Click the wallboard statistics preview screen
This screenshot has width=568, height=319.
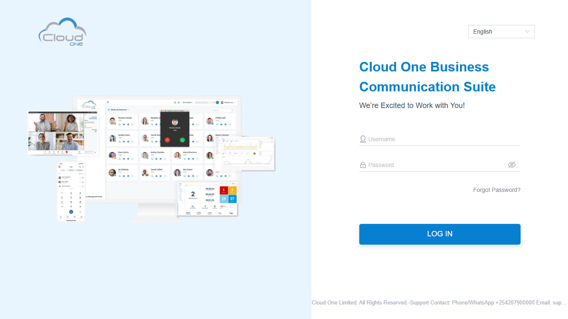click(207, 198)
